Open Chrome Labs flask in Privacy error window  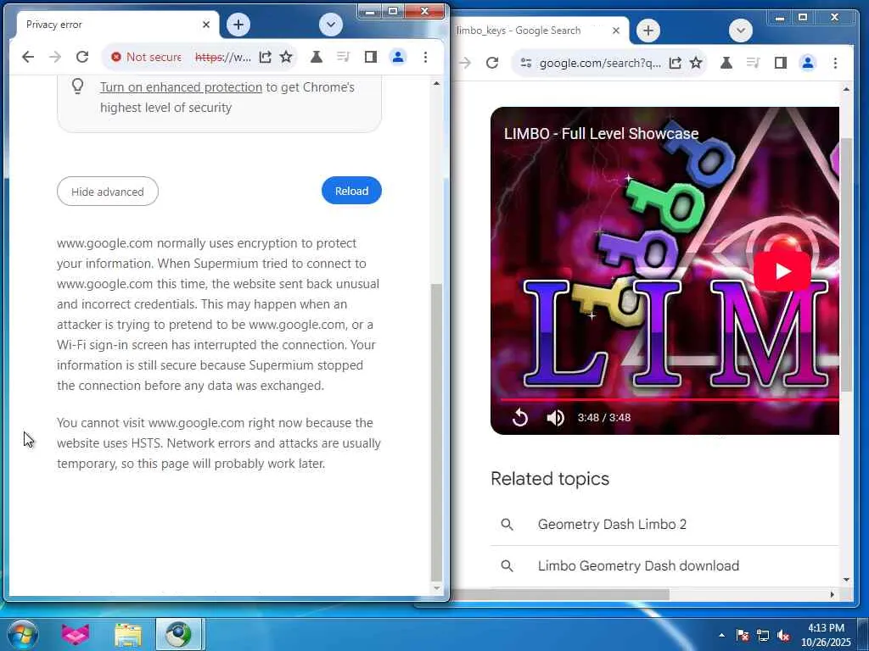317,57
